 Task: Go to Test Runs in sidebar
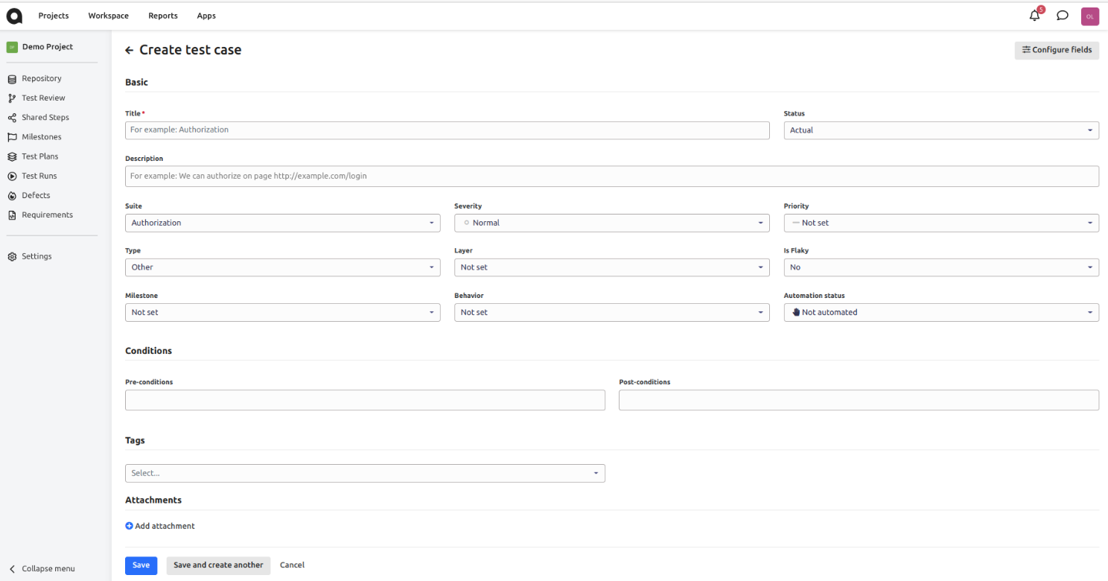click(39, 176)
